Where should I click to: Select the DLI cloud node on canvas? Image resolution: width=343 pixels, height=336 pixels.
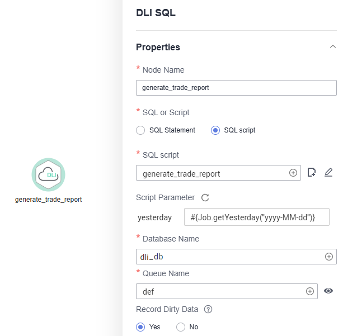pyautogui.click(x=48, y=174)
